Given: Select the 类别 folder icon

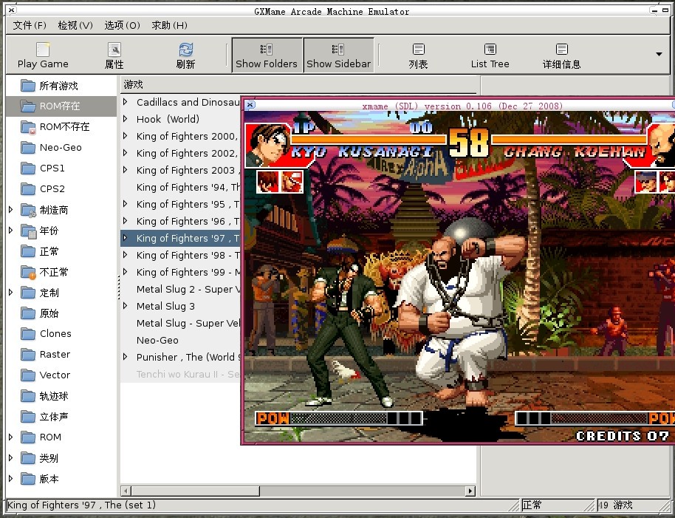Looking at the screenshot, I should 28,457.
